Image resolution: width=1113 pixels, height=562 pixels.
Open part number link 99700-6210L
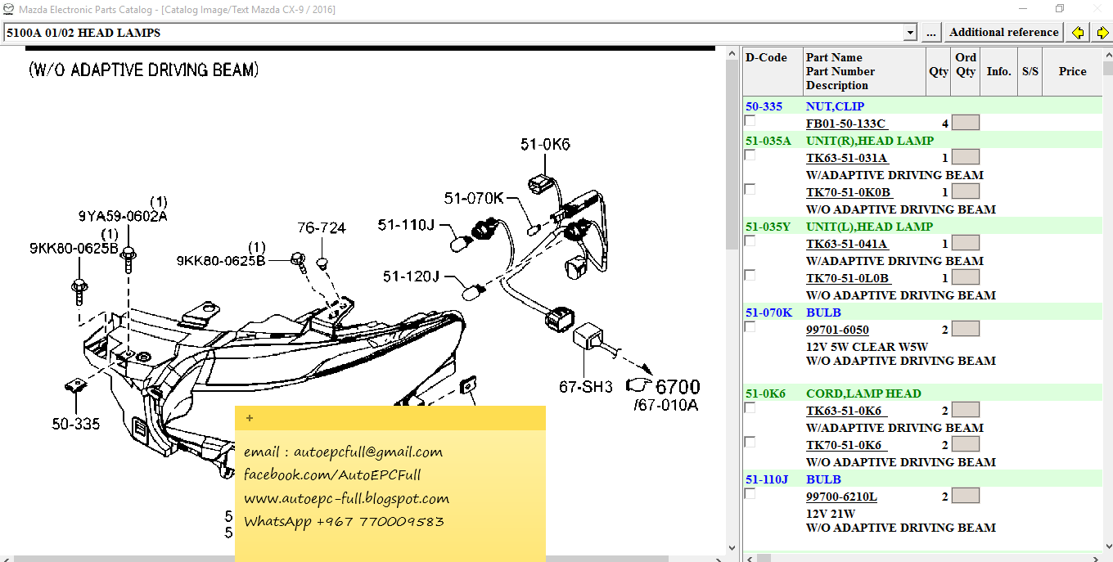(x=841, y=497)
